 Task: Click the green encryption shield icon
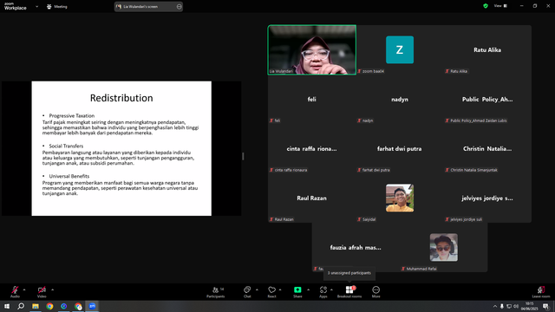click(486, 6)
